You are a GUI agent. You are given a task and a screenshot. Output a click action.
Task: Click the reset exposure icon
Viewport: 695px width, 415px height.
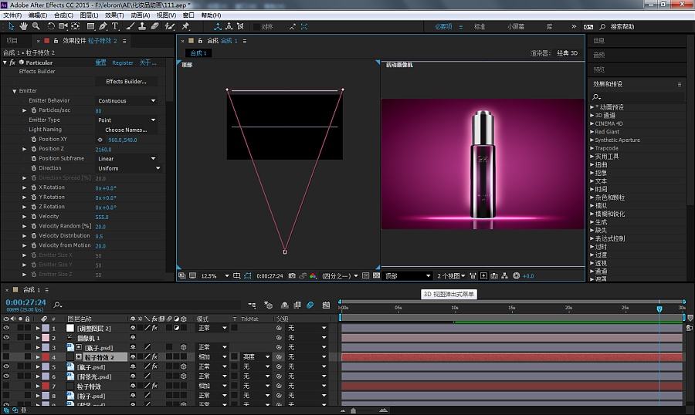click(x=516, y=276)
